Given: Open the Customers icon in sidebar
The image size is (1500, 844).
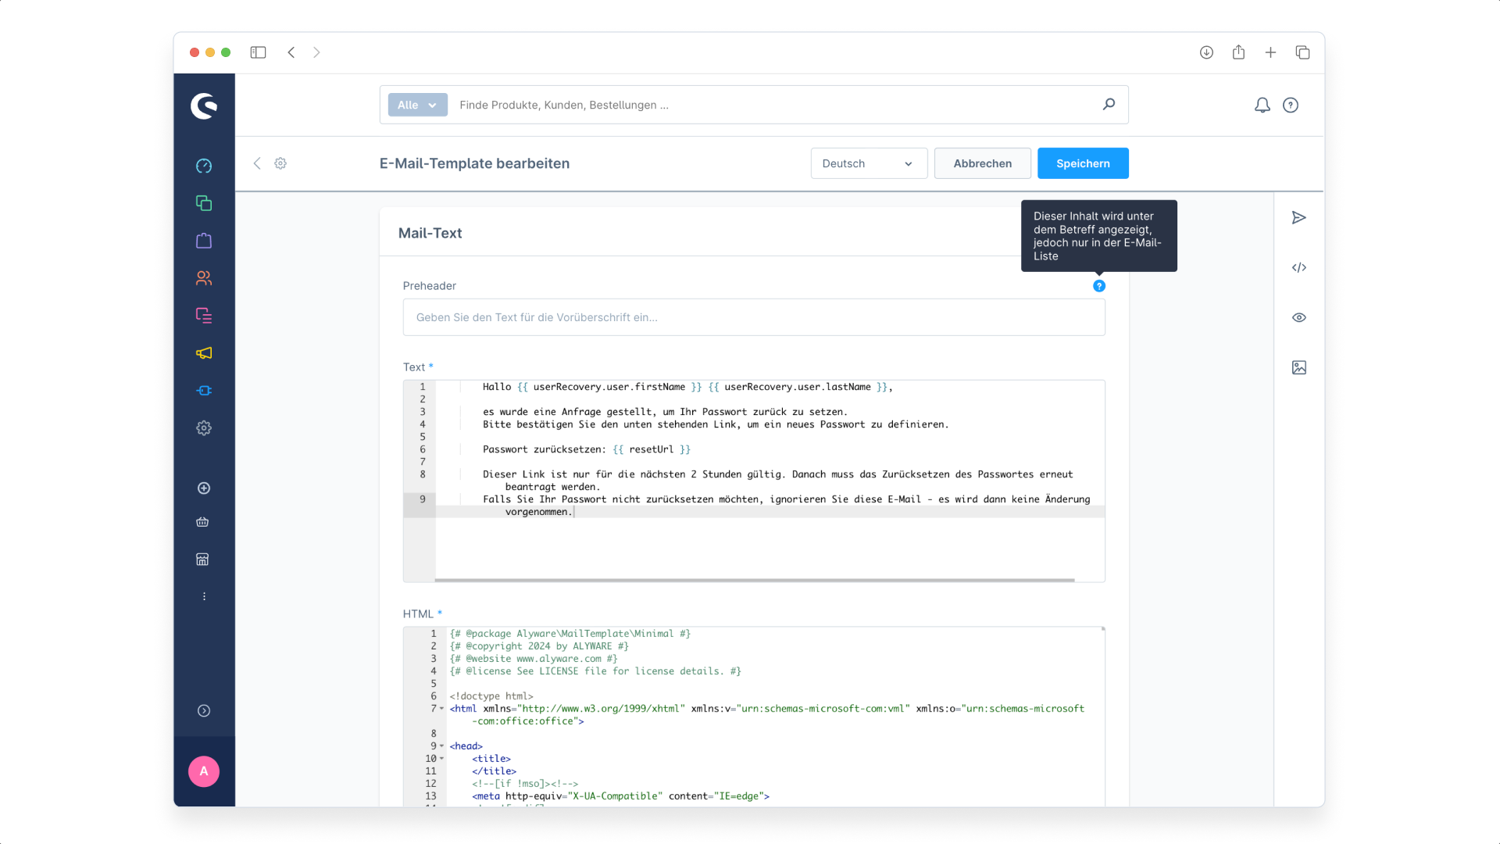Looking at the screenshot, I should point(204,278).
